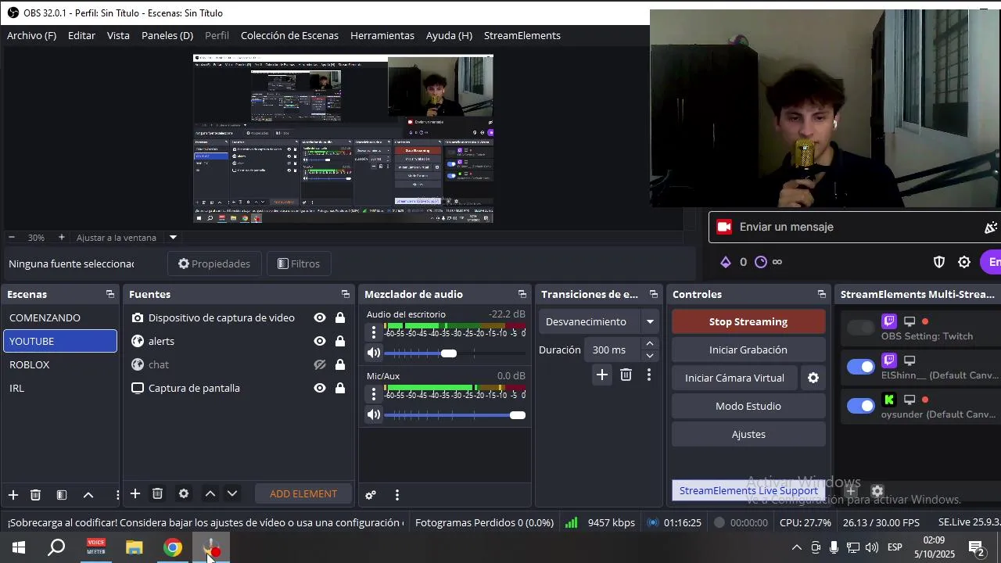
Task: Add a new transition with plus icon
Action: (x=602, y=375)
